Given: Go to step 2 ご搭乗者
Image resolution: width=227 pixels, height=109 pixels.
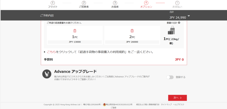Looking at the screenshot, I should pyautogui.click(x=84, y=5).
